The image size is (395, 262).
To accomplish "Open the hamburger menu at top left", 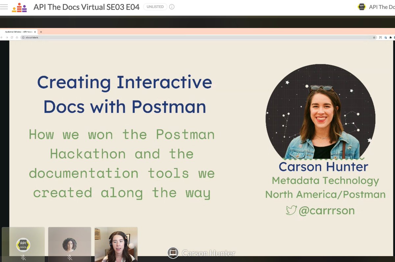I will (x=4, y=7).
